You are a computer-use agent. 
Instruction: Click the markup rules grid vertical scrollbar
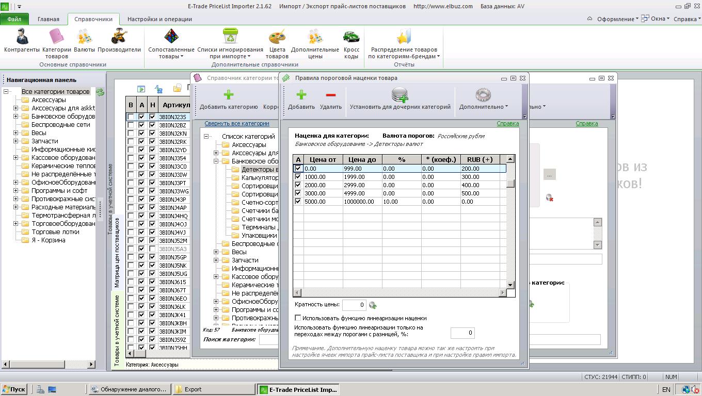[510, 222]
